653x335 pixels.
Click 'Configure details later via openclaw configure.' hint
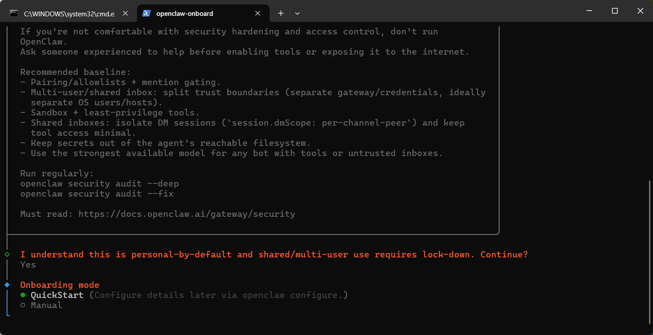point(219,295)
